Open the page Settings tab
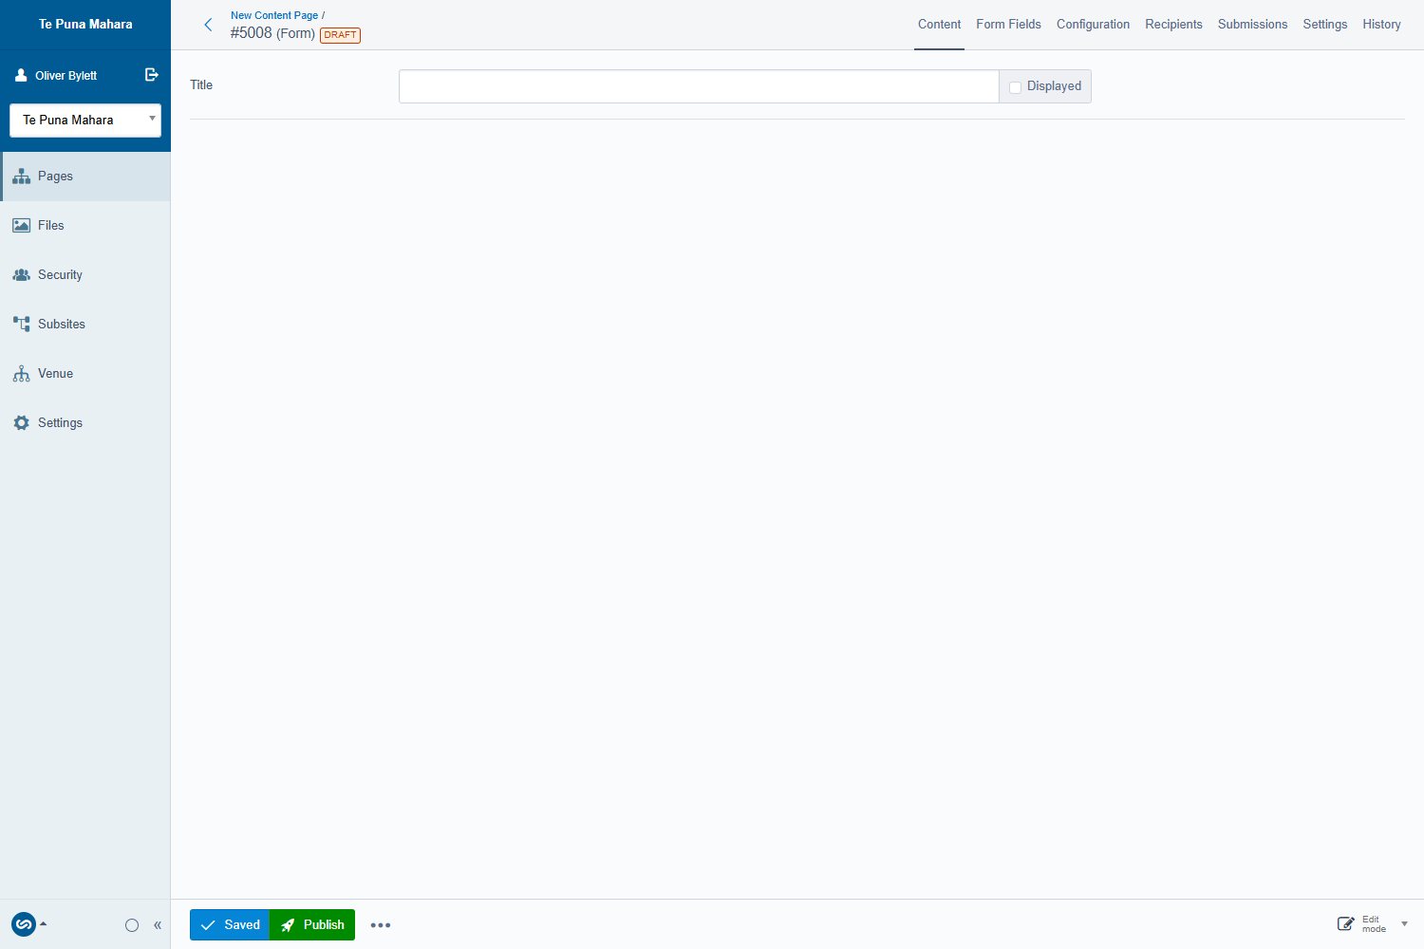1424x949 pixels. 1324,25
